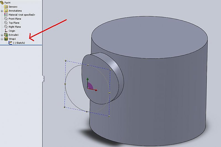The height and width of the screenshot is (147, 221).
Task: Select the Wrap1 feature label
Action: (x=12, y=39)
